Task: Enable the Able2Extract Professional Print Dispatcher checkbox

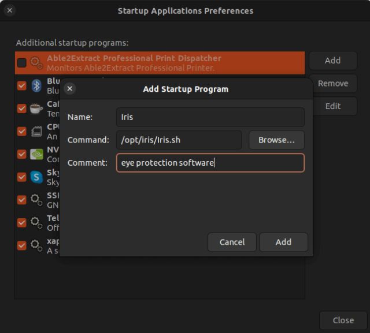Action: click(22, 63)
